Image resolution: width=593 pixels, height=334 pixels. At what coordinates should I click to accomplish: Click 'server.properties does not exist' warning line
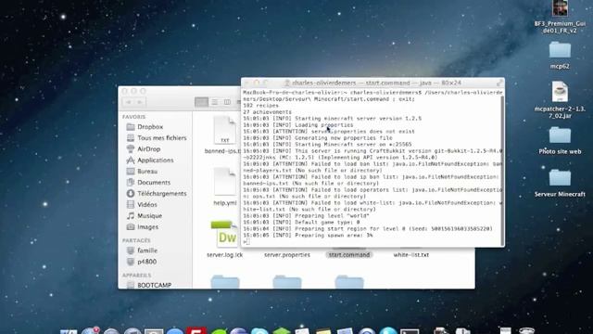[x=329, y=132]
